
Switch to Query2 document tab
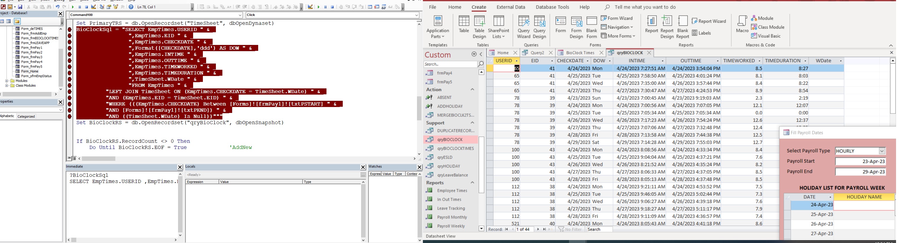point(537,53)
